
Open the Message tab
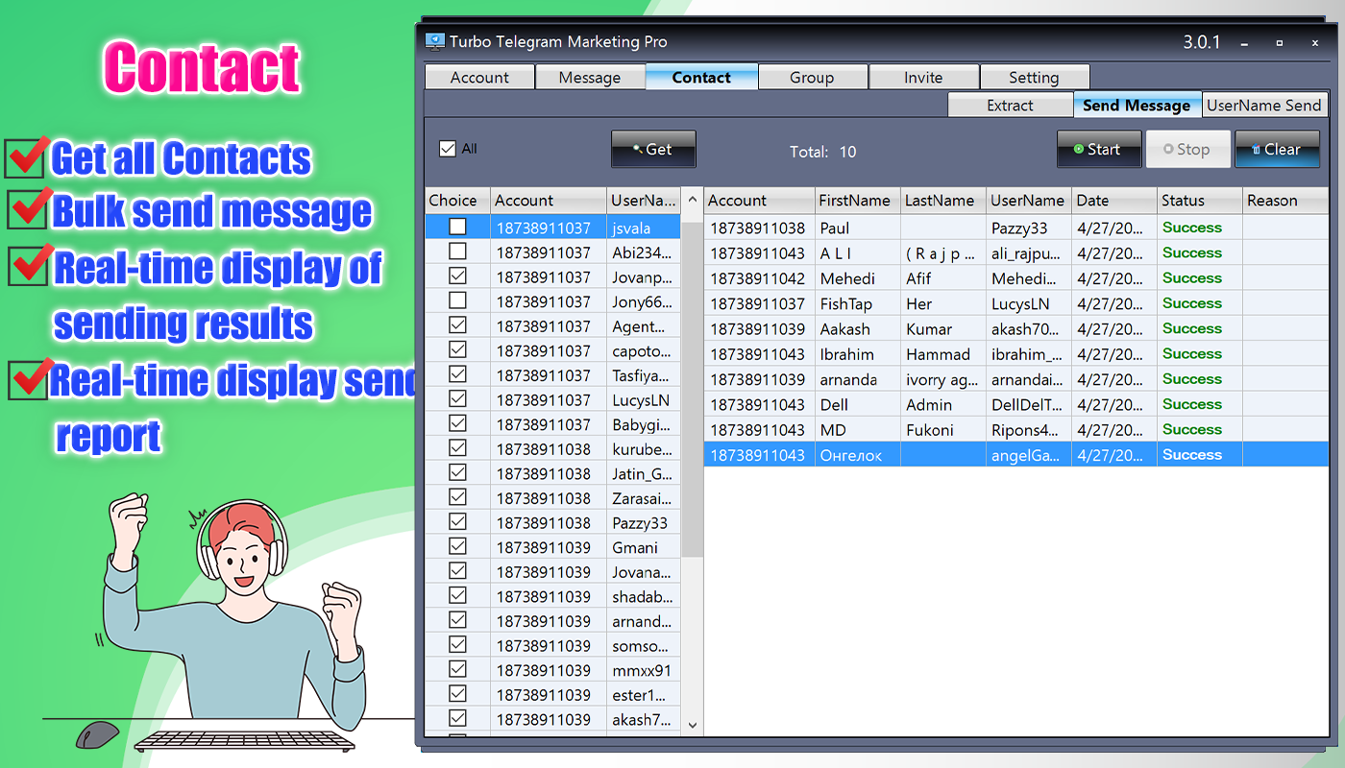point(590,78)
